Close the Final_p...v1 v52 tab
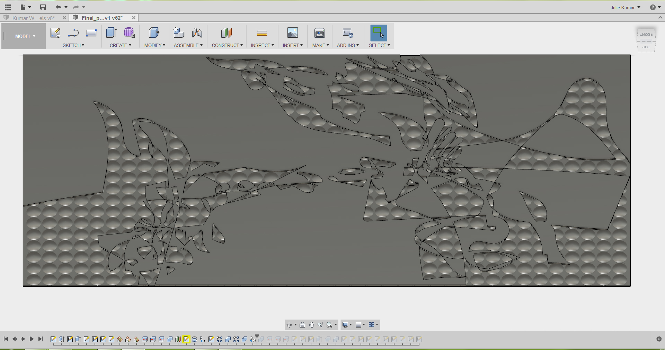The width and height of the screenshot is (665, 350). (134, 18)
